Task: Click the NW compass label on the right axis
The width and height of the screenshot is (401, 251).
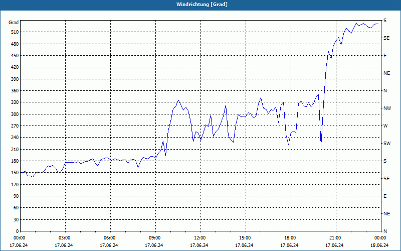Action: point(387,108)
